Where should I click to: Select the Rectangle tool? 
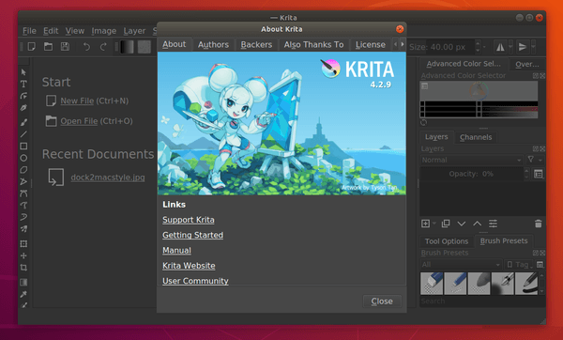[23, 147]
